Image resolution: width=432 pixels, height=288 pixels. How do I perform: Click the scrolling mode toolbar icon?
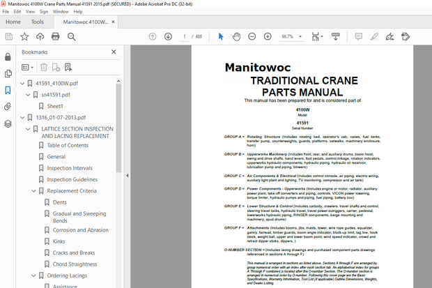pos(335,36)
